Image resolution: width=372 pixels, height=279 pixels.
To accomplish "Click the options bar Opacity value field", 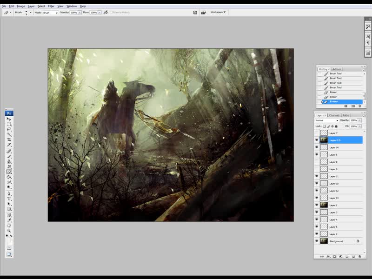I will 74,13.
